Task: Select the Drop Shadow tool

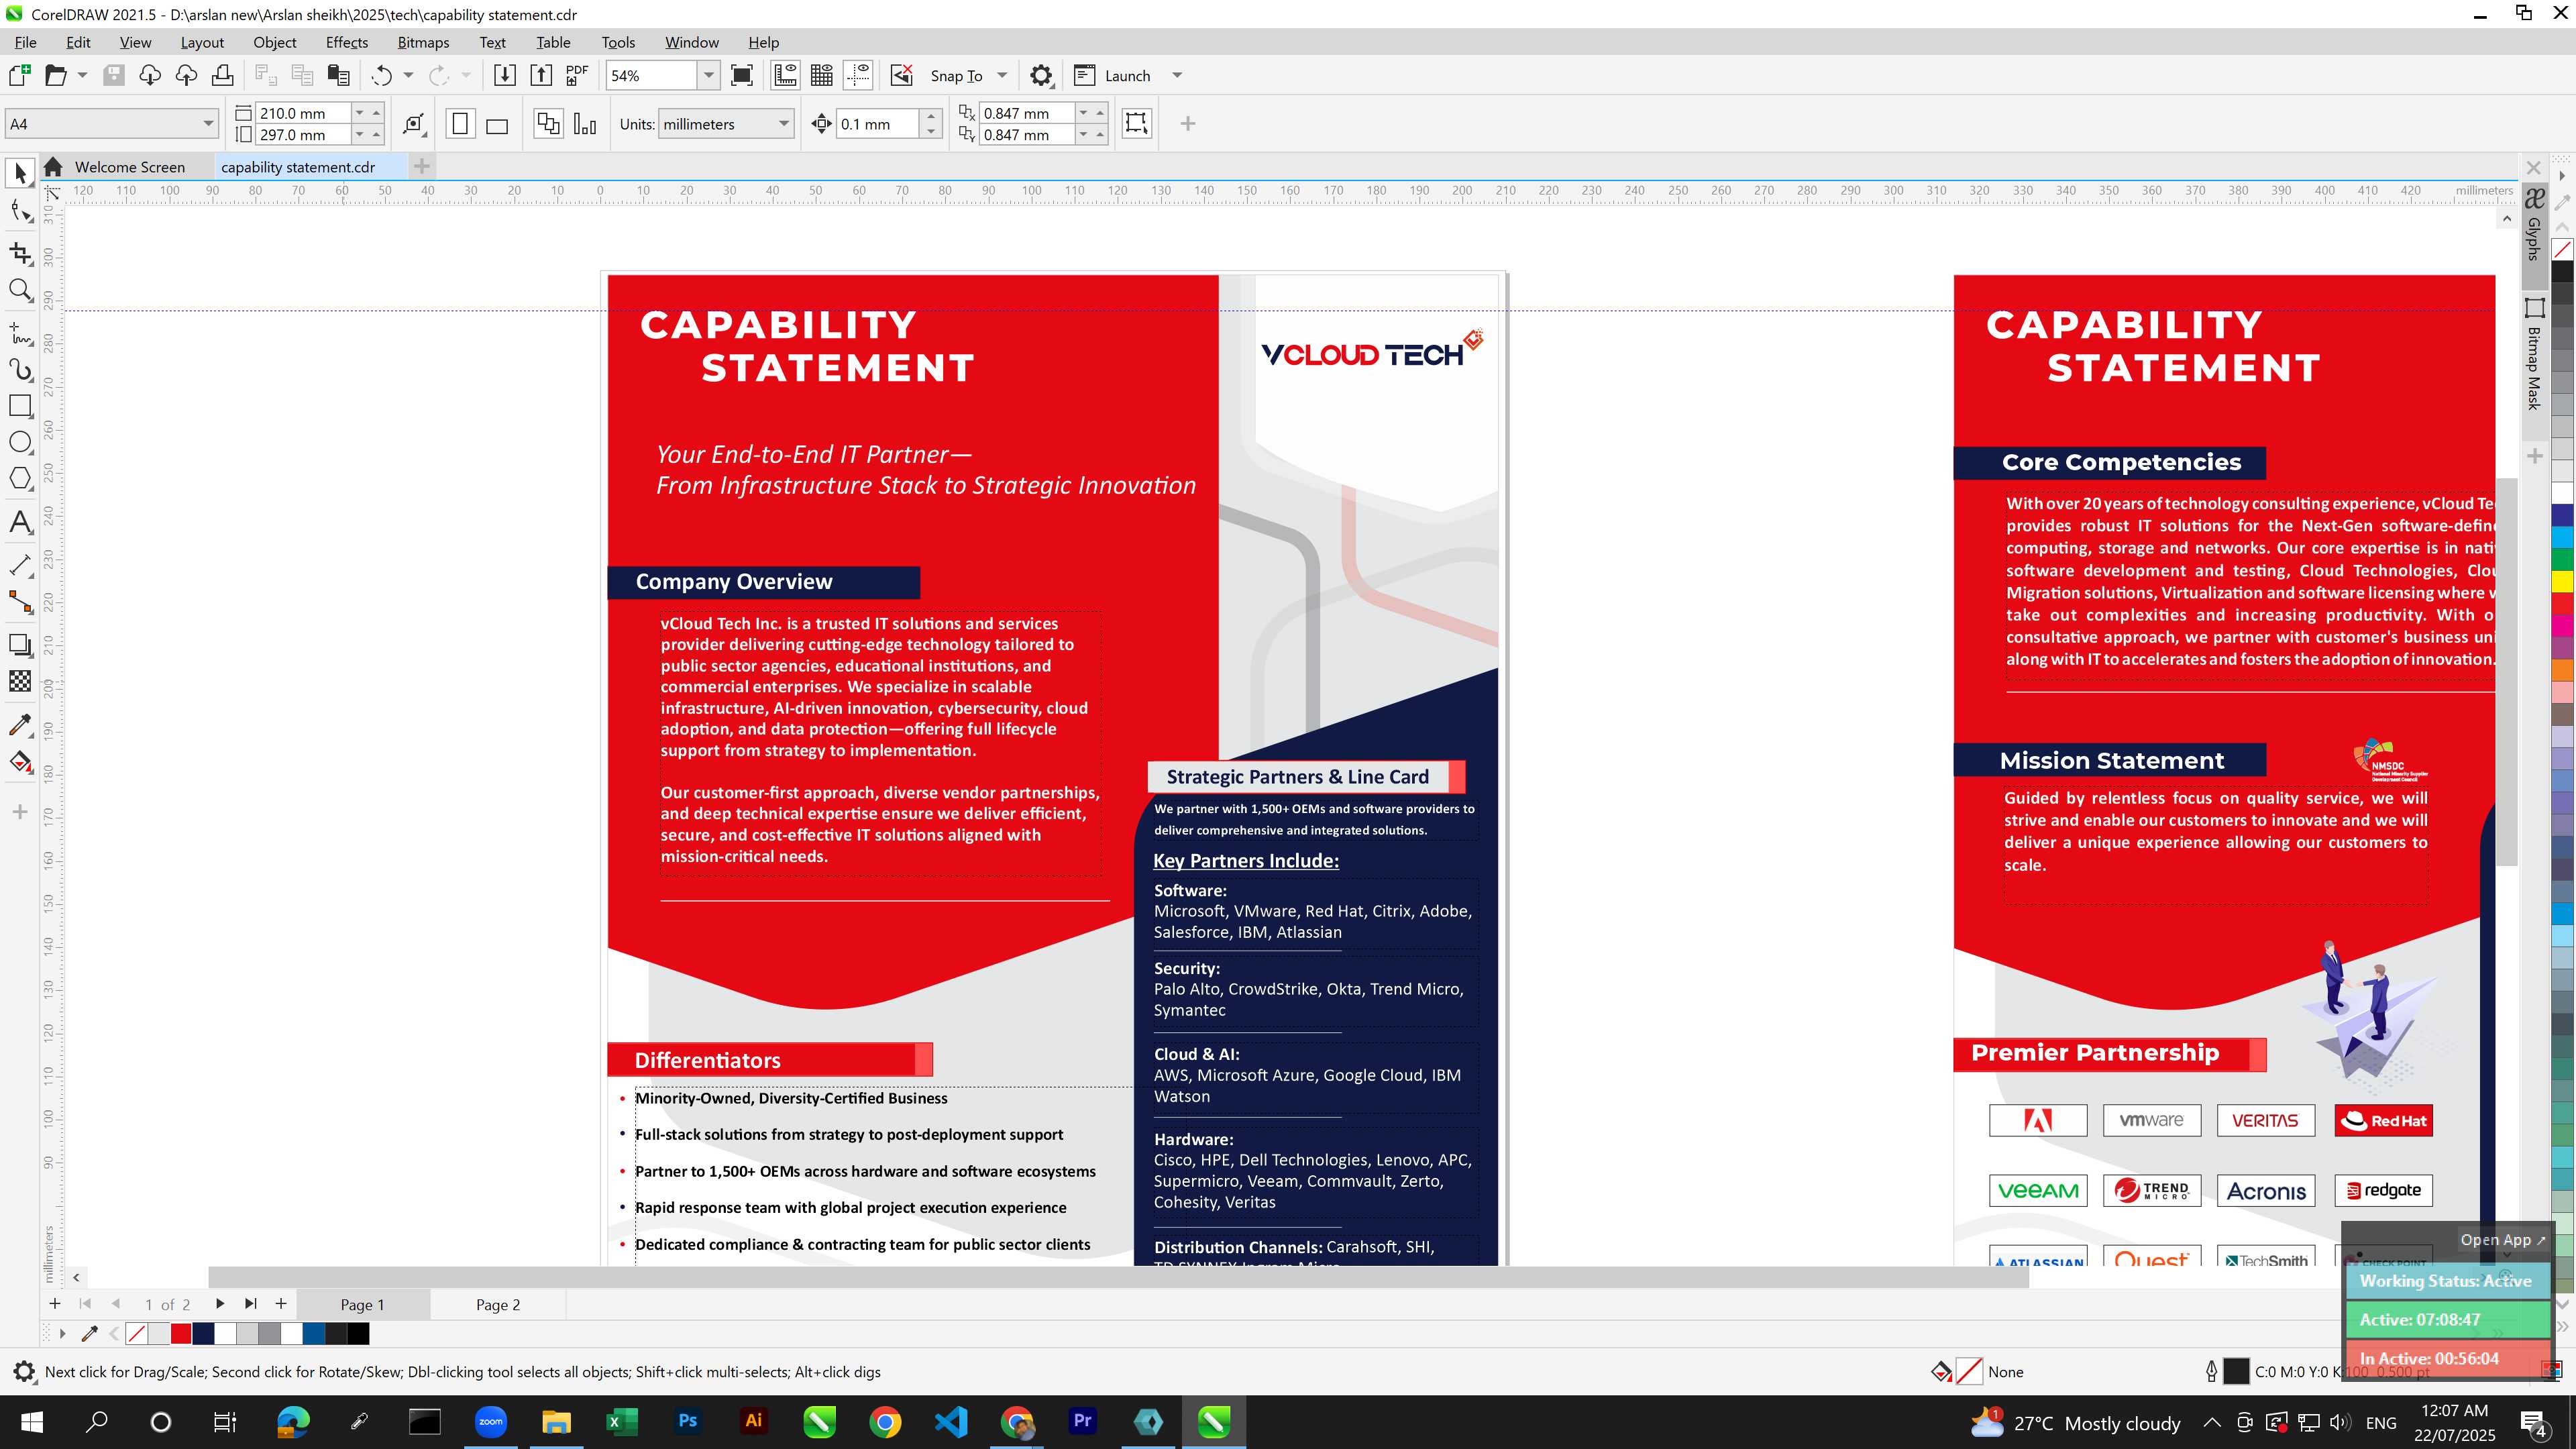Action: [20, 645]
